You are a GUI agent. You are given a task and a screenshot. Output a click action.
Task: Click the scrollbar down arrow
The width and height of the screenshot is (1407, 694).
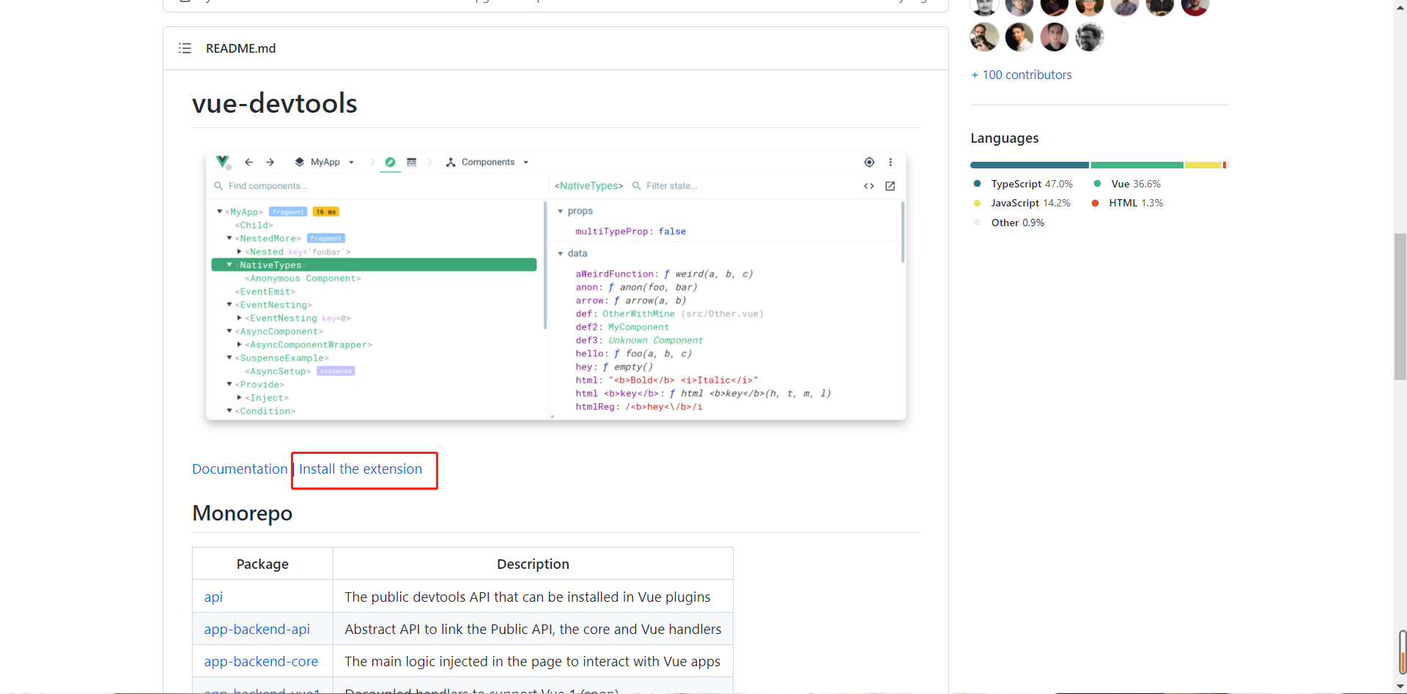1400,687
